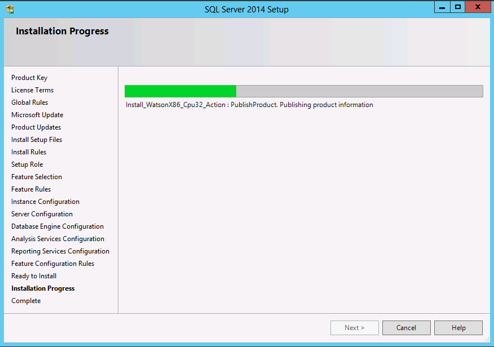Select the Microsoft Update step
Viewport: 494px width, 347px height.
point(37,115)
